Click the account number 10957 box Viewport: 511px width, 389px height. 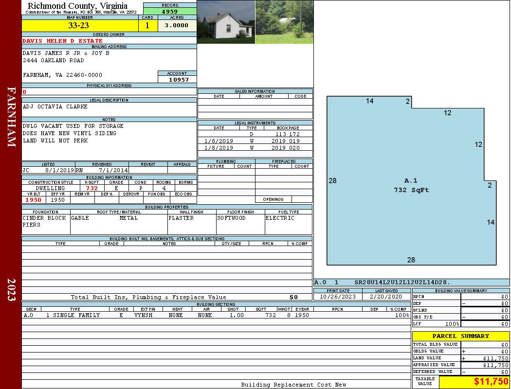(177, 79)
